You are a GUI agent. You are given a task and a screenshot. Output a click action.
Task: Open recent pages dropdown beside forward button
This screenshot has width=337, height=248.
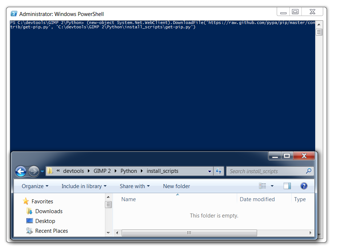(x=42, y=171)
